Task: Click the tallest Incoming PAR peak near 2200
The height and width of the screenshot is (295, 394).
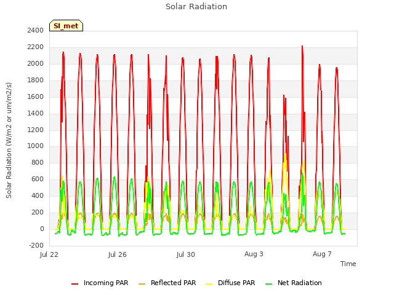Action: (302, 47)
